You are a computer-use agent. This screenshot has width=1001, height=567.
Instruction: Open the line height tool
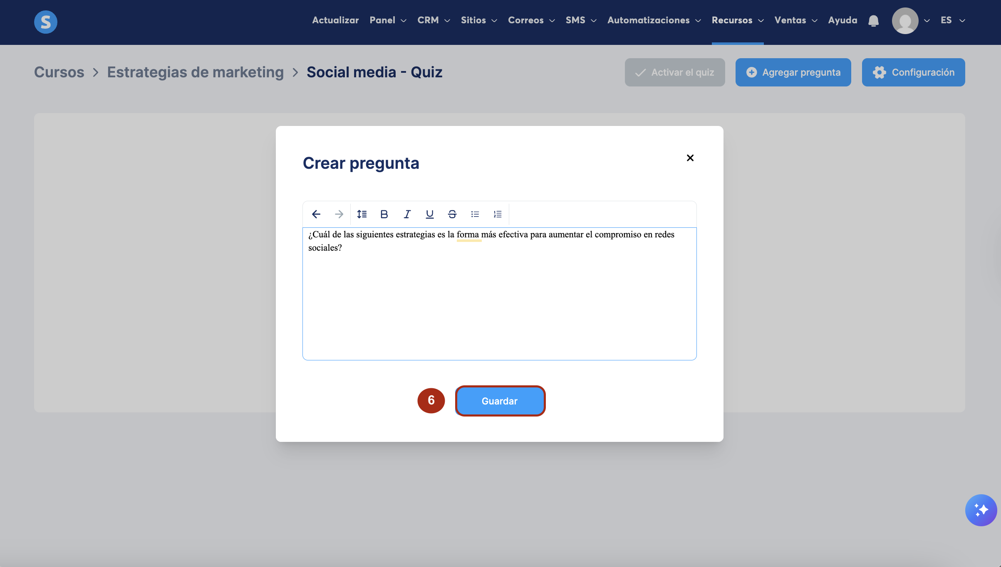tap(362, 214)
